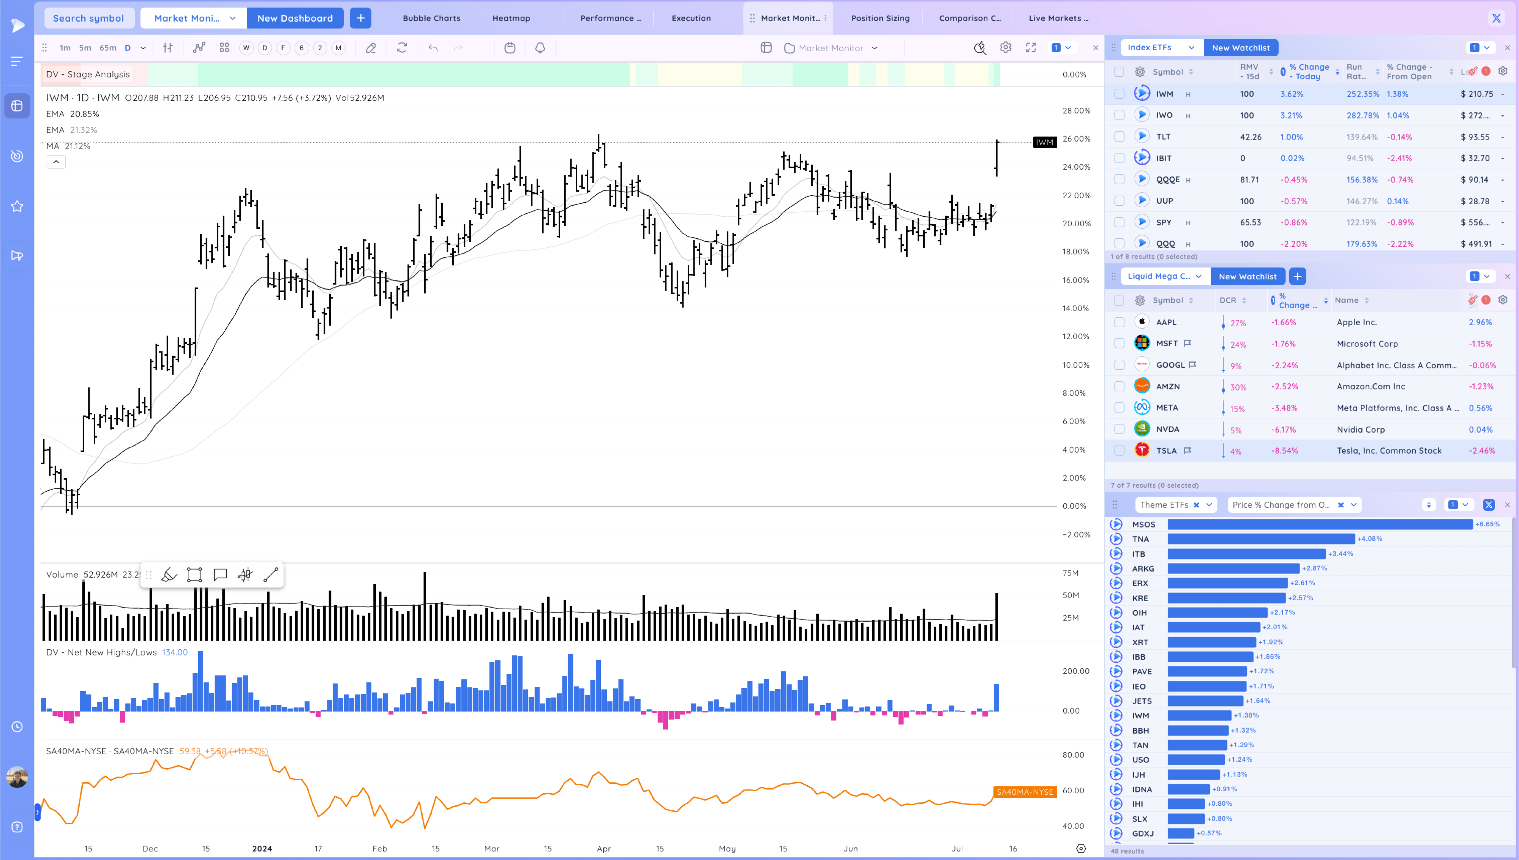
Task: Click the New Dashboard button
Action: [x=294, y=18]
